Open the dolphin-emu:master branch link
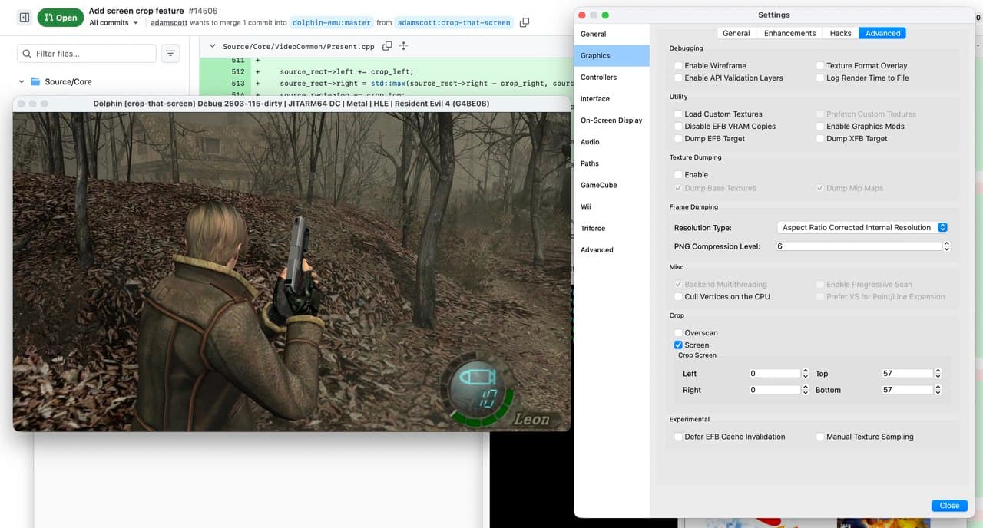Image resolution: width=983 pixels, height=528 pixels. [x=332, y=23]
